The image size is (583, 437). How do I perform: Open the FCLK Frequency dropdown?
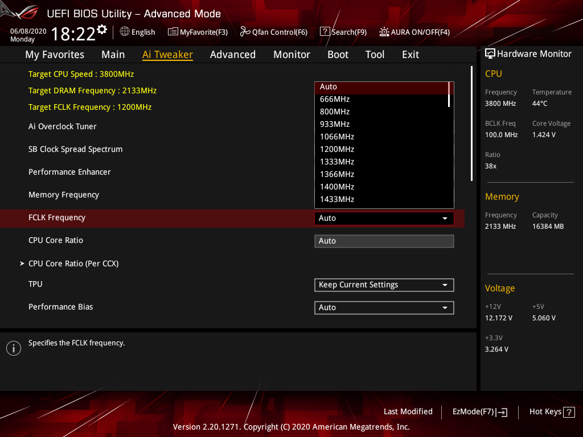point(384,218)
